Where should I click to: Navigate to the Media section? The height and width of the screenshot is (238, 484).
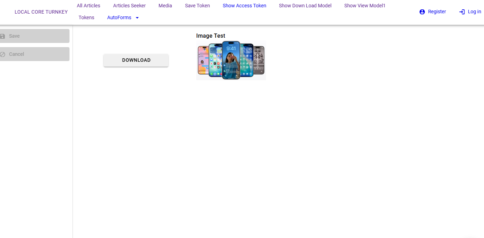click(165, 6)
